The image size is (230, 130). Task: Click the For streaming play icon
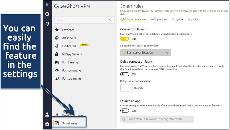tap(57, 79)
